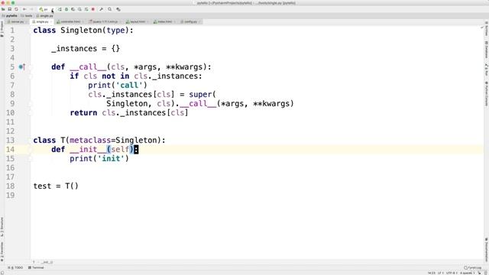
Task: Place cursor on '_instances = {}' line
Action: (x=86, y=49)
